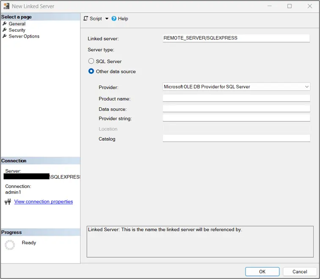Image resolution: width=320 pixels, height=279 pixels.
Task: Open the Security page
Action: point(17,30)
